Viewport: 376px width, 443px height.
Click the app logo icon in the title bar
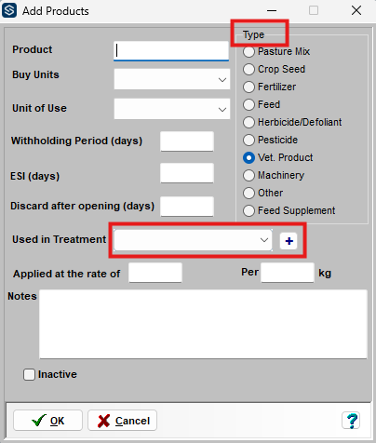tap(9, 10)
